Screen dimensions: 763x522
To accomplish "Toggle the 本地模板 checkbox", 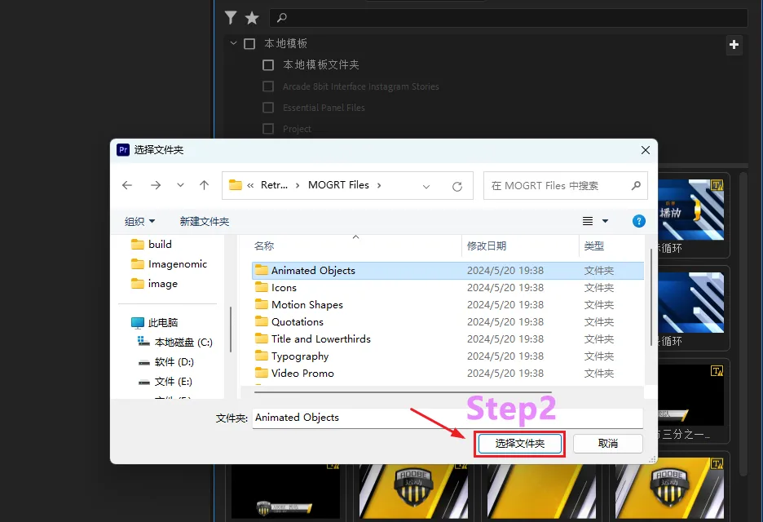I will click(249, 44).
